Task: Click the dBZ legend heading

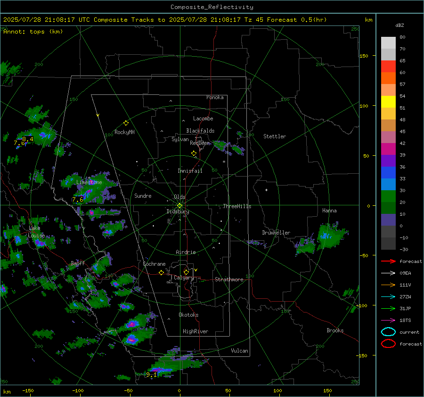Action: click(x=400, y=25)
